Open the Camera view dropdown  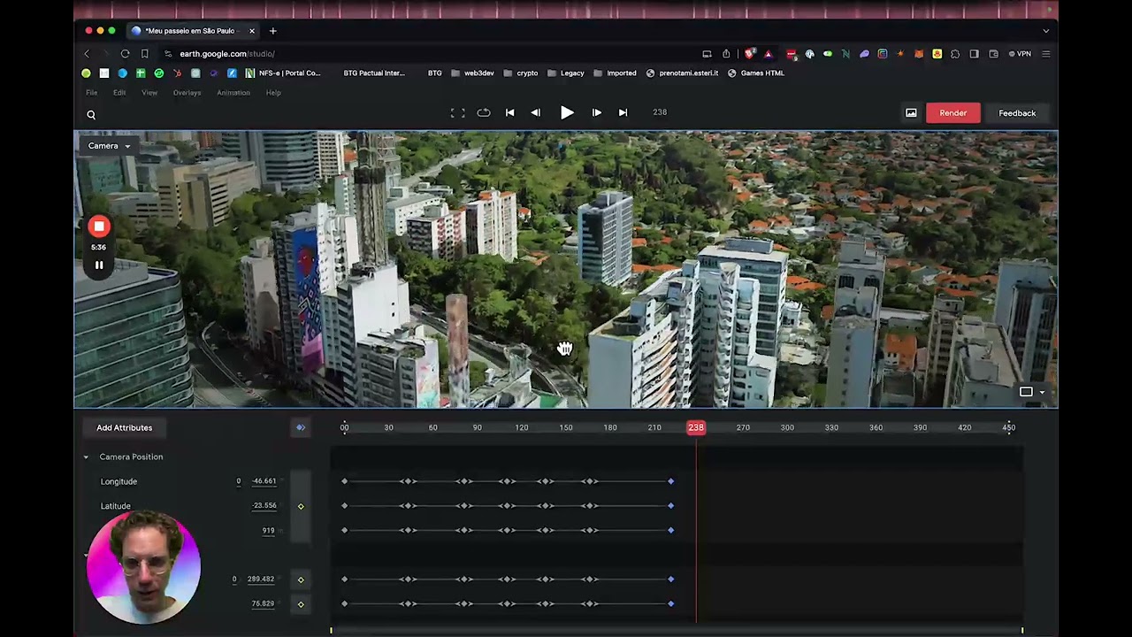pos(109,146)
